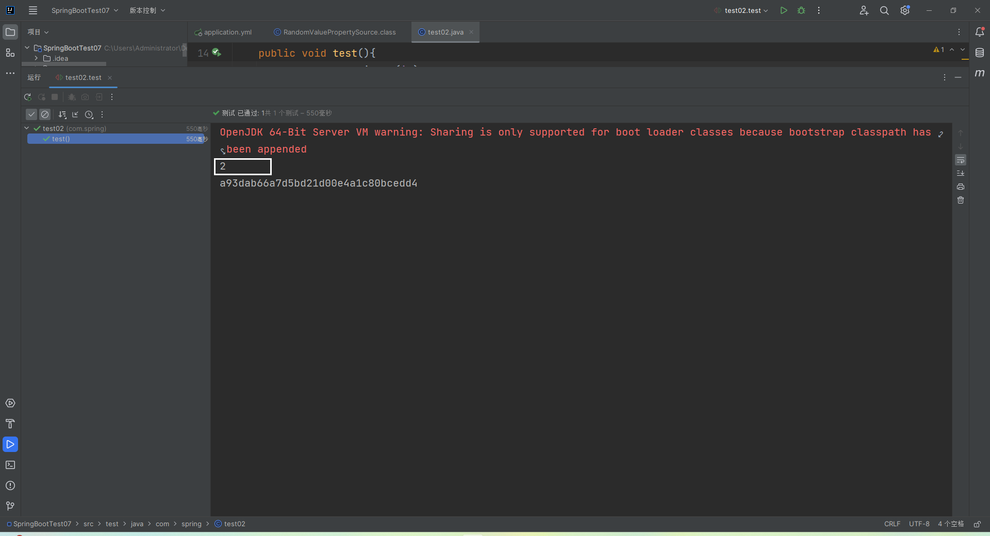Open Database tool window
Image resolution: width=990 pixels, height=536 pixels.
point(980,53)
